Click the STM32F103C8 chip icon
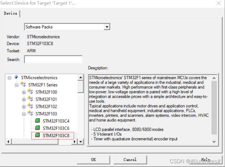Screen dimensions: 225x167 (x=38, y=135)
